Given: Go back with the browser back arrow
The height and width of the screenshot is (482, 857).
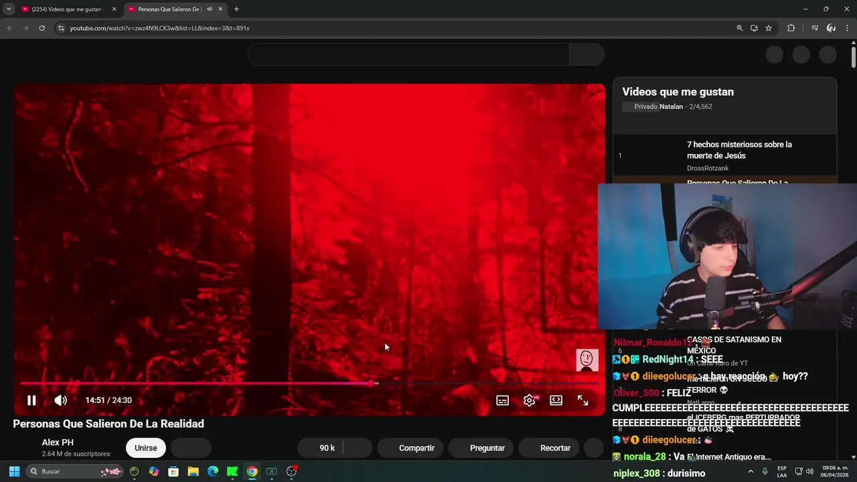Looking at the screenshot, I should pyautogui.click(x=9, y=28).
